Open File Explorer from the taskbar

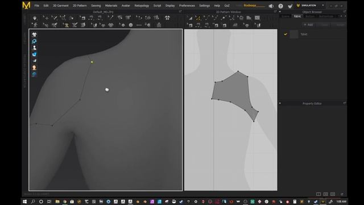[57, 201]
